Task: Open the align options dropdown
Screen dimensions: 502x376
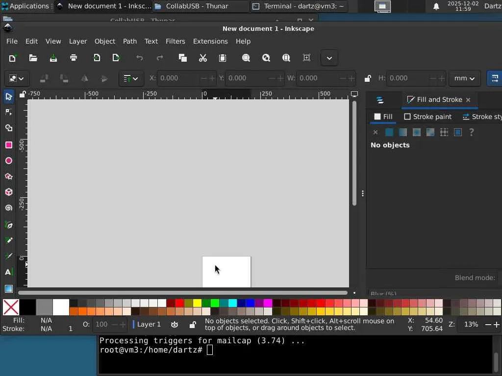Action: coord(131,78)
